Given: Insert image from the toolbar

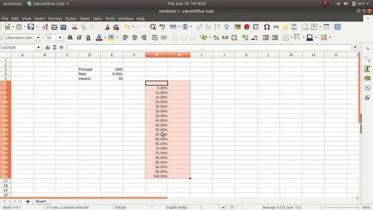Looking at the screenshot, I should (237, 27).
